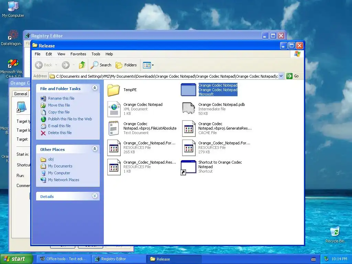Select the vbproj.GenerateRes CACHE file icon
352x264 pixels.
(x=189, y=129)
